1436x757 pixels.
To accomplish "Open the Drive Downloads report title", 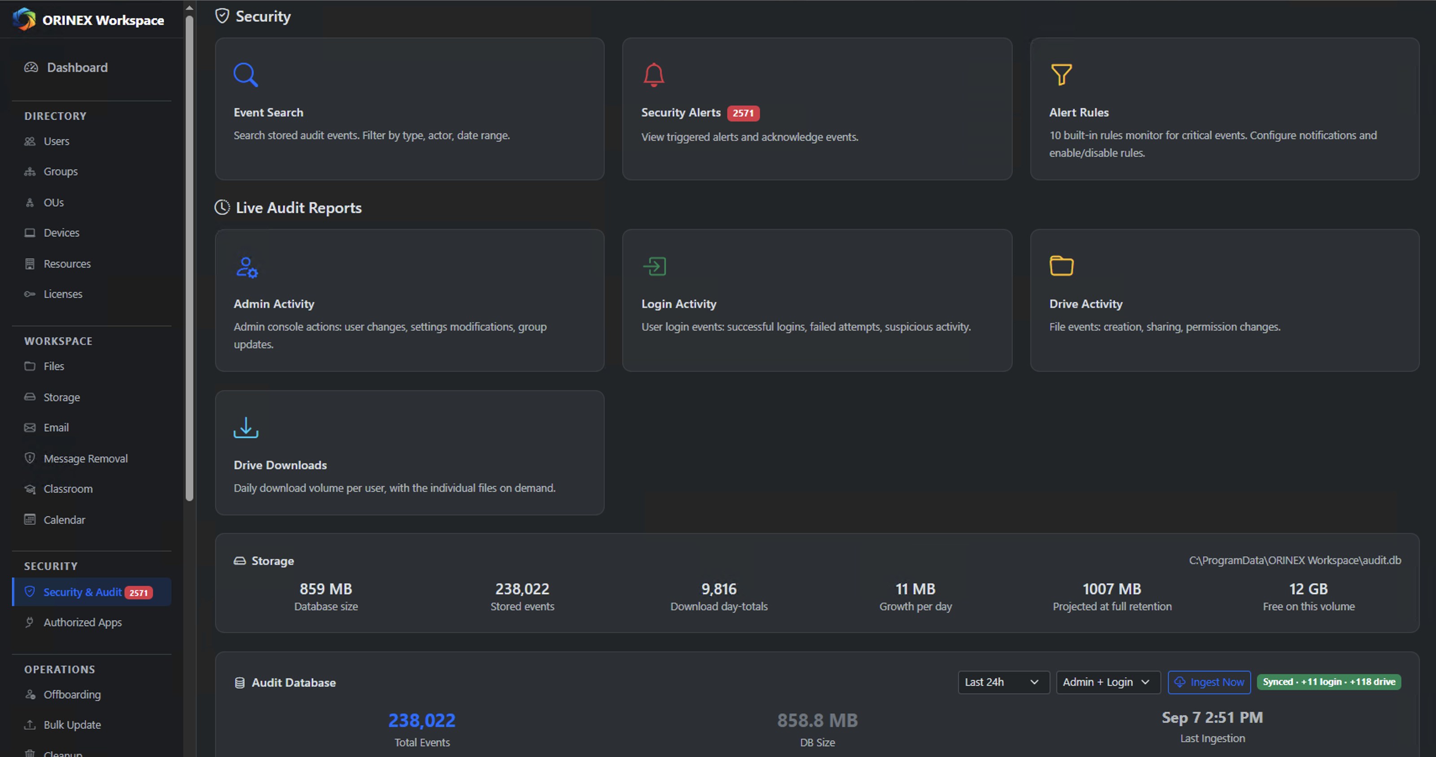I will pos(280,465).
